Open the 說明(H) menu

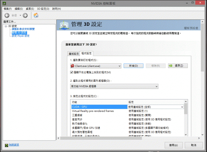coord(57,9)
